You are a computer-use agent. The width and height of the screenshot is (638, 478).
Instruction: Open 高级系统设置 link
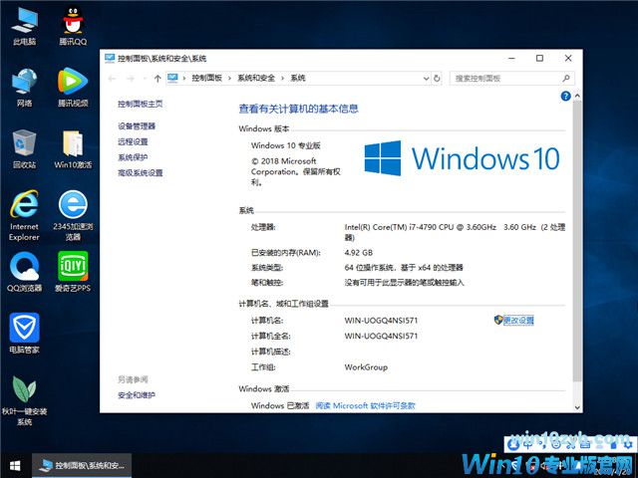141,172
